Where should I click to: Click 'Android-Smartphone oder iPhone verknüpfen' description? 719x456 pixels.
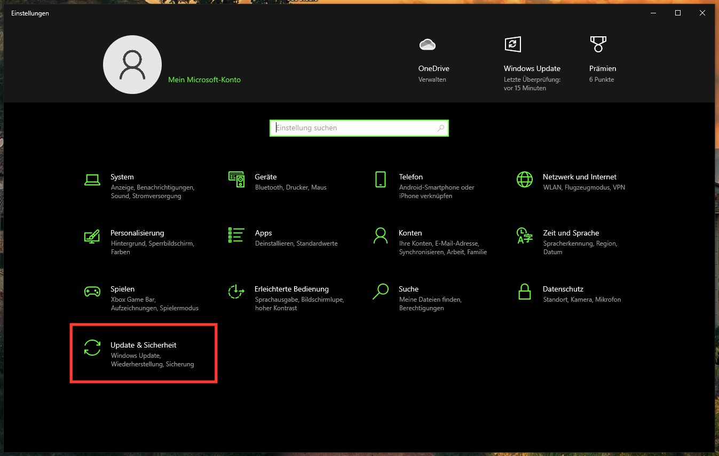[437, 192]
